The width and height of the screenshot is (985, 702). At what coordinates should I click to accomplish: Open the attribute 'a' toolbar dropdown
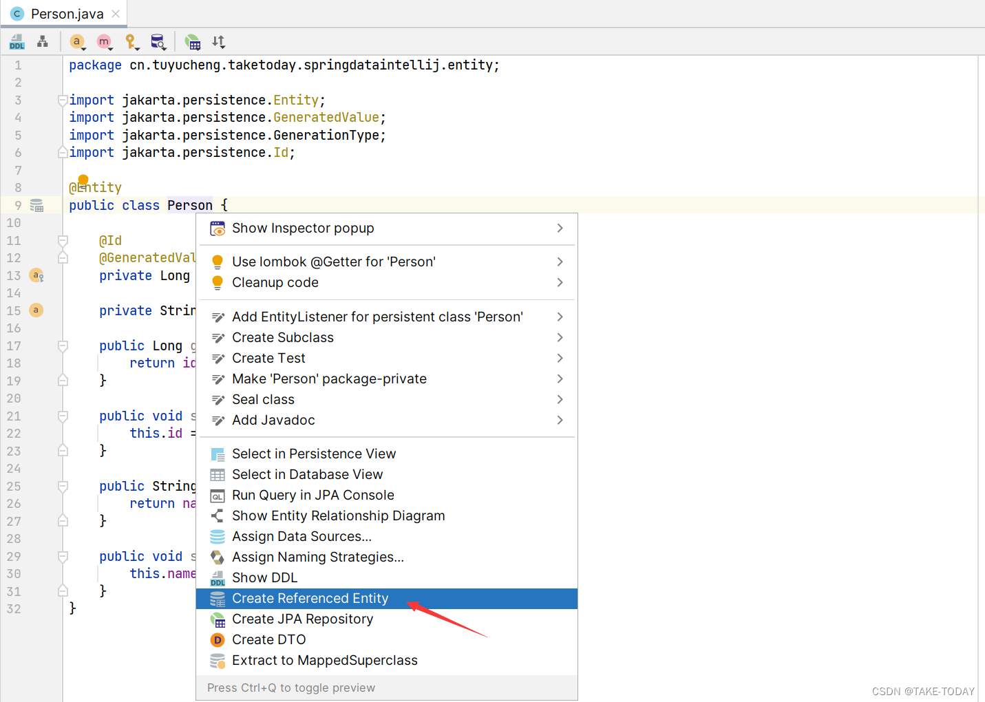pyautogui.click(x=78, y=42)
